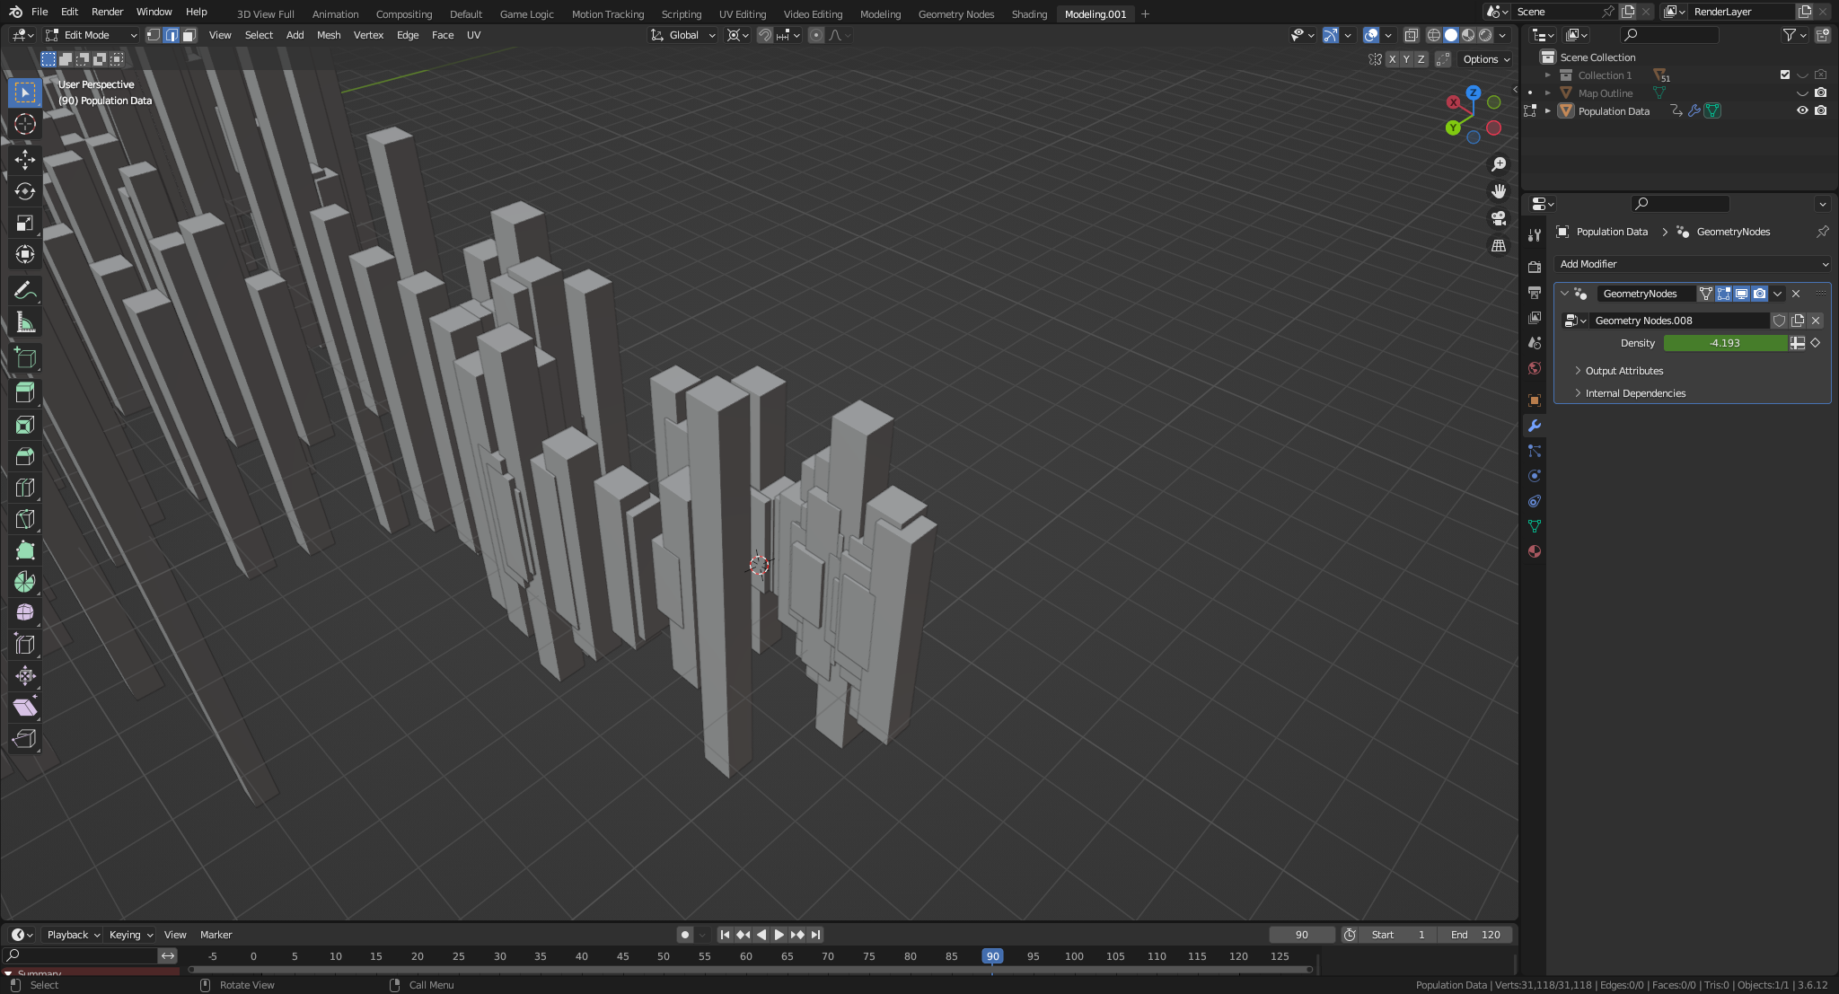Viewport: 1839px width, 994px height.
Task: Select the Inset Faces tool
Action: pos(24,425)
